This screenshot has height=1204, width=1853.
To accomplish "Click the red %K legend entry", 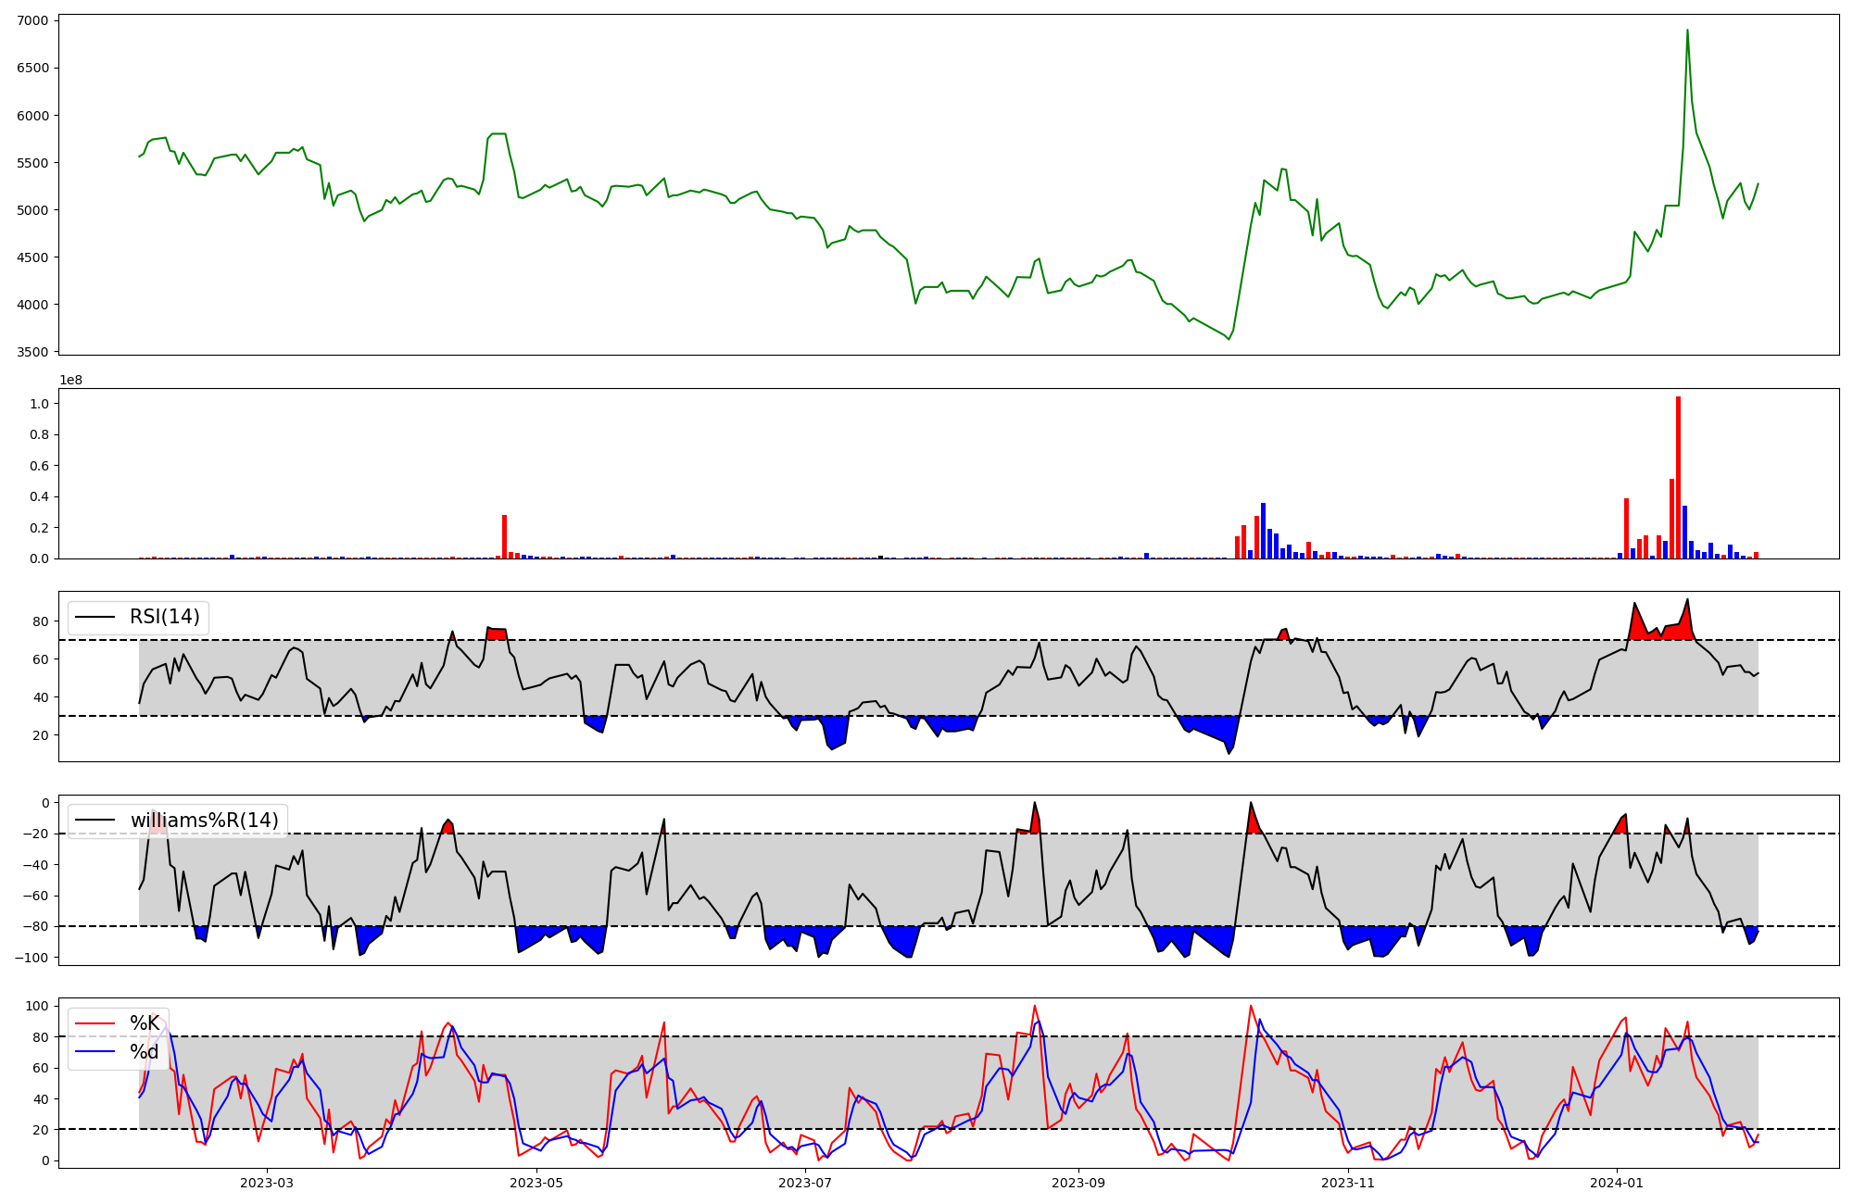I will (x=144, y=1023).
